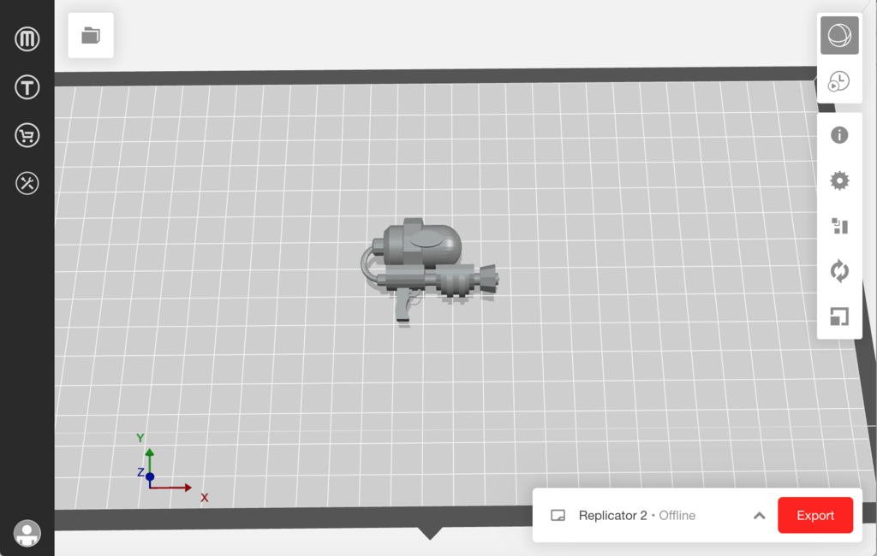Select the arrange models tool
This screenshot has width=877, height=556.
point(839,226)
